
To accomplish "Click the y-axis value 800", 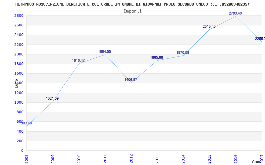I will click(x=20, y=112).
